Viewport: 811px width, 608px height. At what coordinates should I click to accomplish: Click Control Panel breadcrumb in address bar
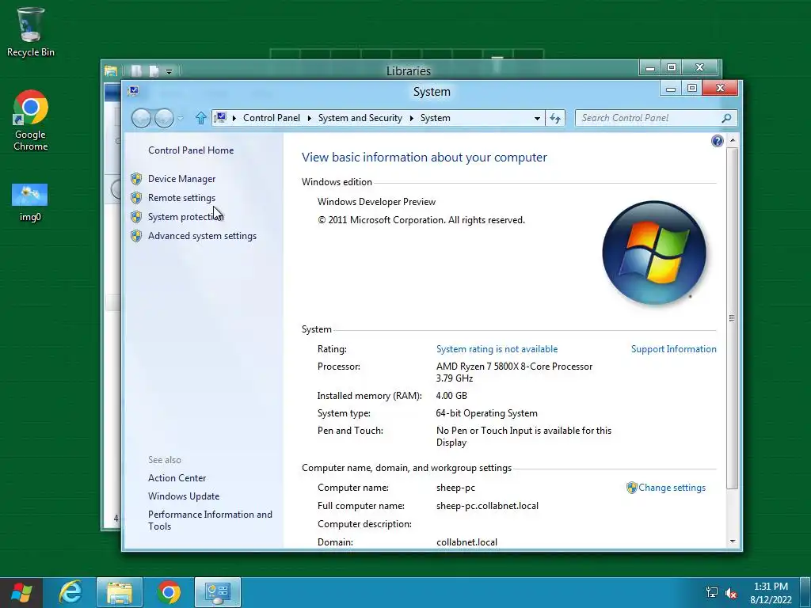(x=272, y=119)
